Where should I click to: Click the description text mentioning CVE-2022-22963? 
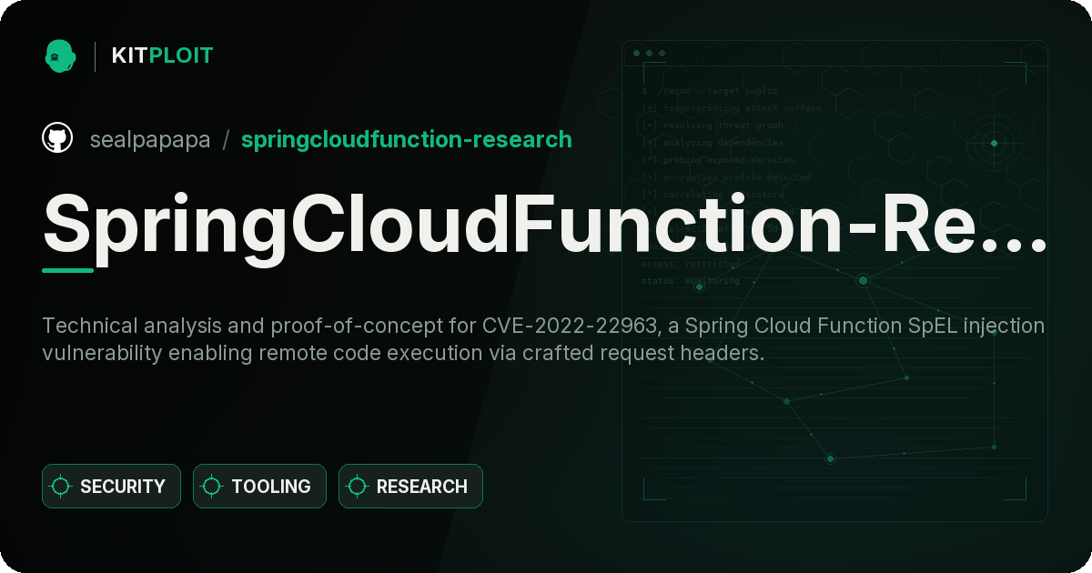(x=543, y=339)
